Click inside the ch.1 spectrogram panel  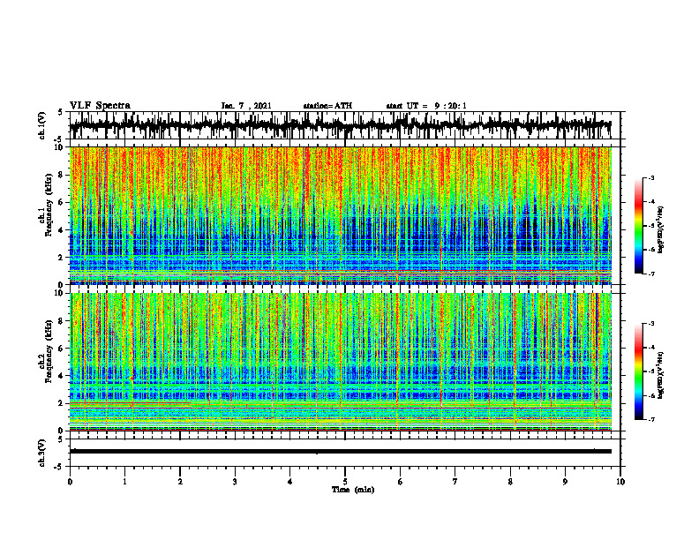[341, 215]
